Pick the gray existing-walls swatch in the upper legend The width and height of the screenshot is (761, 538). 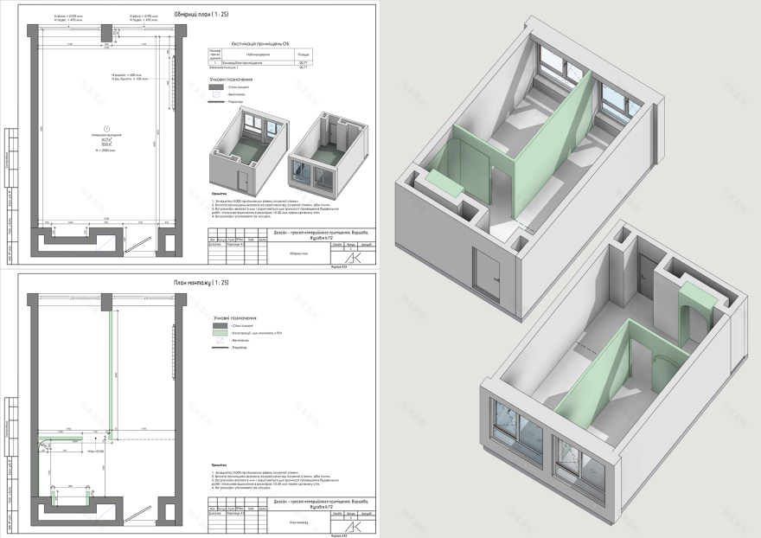218,87
